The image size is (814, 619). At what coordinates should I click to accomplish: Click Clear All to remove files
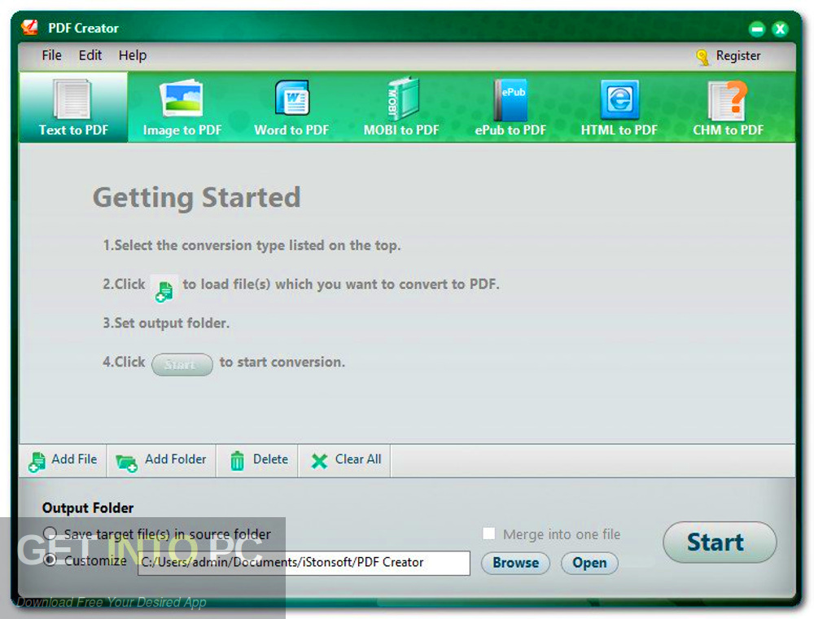click(345, 460)
